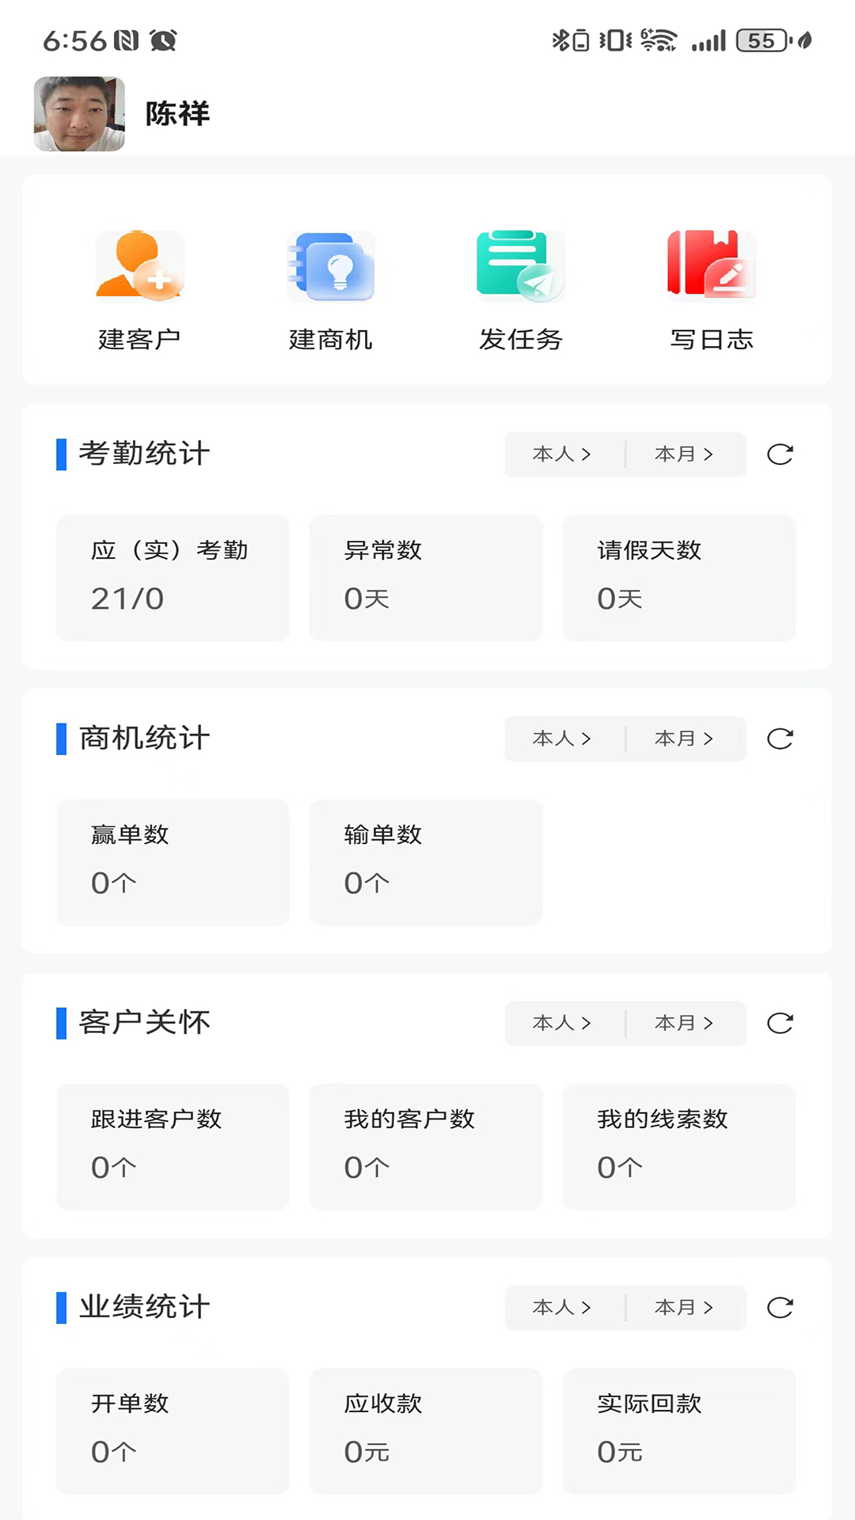The width and height of the screenshot is (855, 1520).
Task: Tap the 发任务 send task icon
Action: 520,267
